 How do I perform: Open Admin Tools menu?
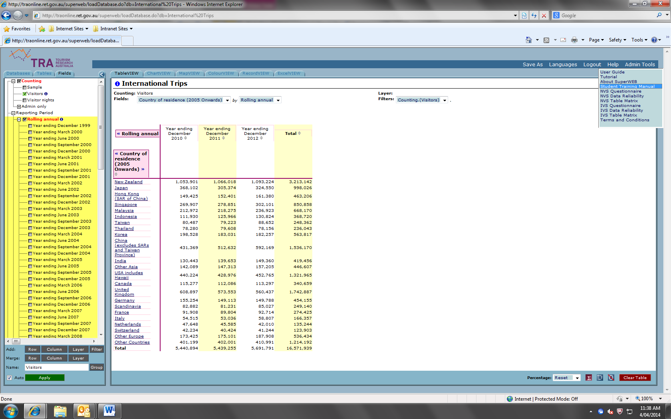pyautogui.click(x=640, y=64)
